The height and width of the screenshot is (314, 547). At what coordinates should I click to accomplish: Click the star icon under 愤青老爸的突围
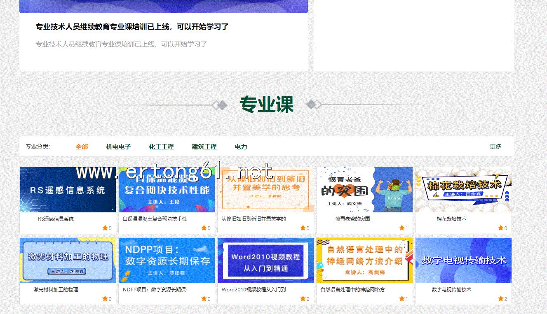tap(401, 228)
